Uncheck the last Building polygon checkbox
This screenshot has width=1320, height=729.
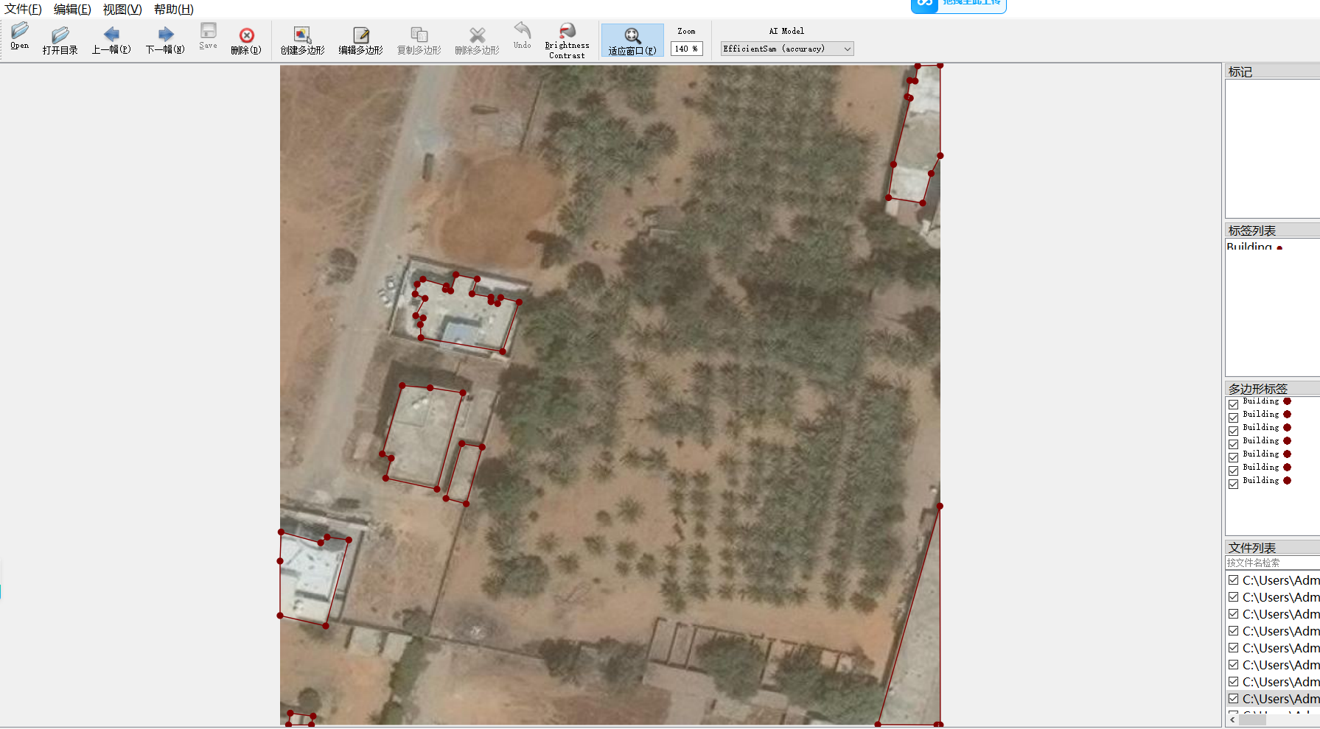(1233, 484)
